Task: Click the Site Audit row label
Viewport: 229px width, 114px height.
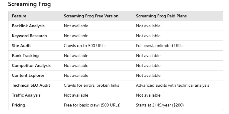Action: pyautogui.click(x=21, y=46)
